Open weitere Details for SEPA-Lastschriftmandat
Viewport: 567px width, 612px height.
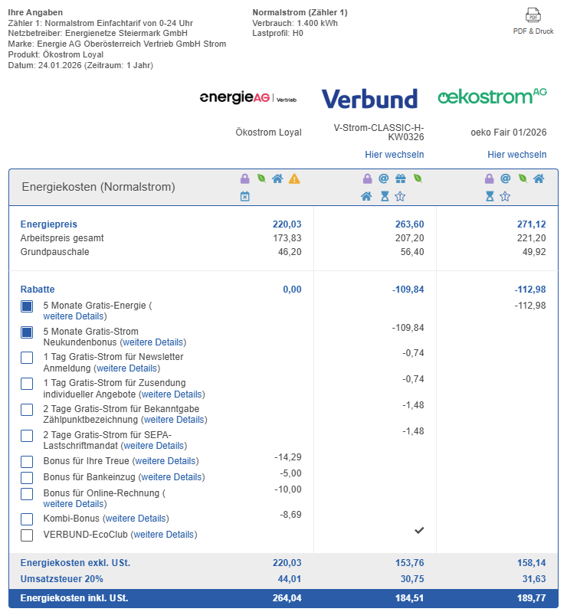pos(154,446)
